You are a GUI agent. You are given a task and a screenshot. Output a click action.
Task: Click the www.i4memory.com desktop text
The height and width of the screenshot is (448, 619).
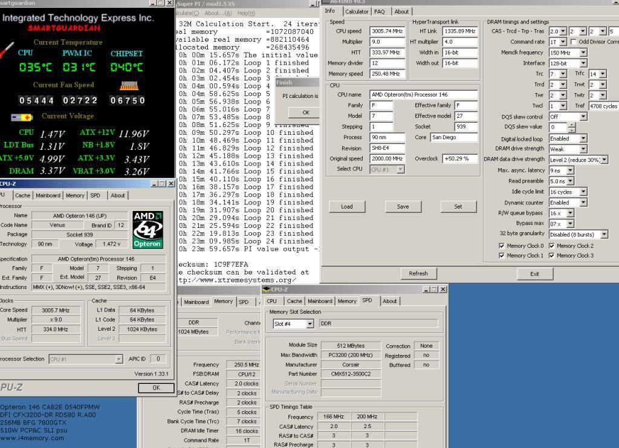(x=33, y=438)
